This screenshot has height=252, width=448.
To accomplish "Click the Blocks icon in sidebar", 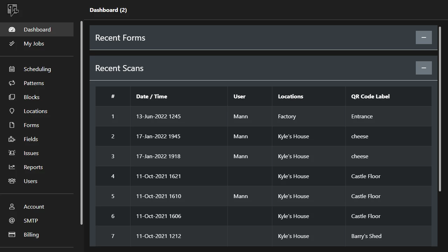I will coord(12,97).
